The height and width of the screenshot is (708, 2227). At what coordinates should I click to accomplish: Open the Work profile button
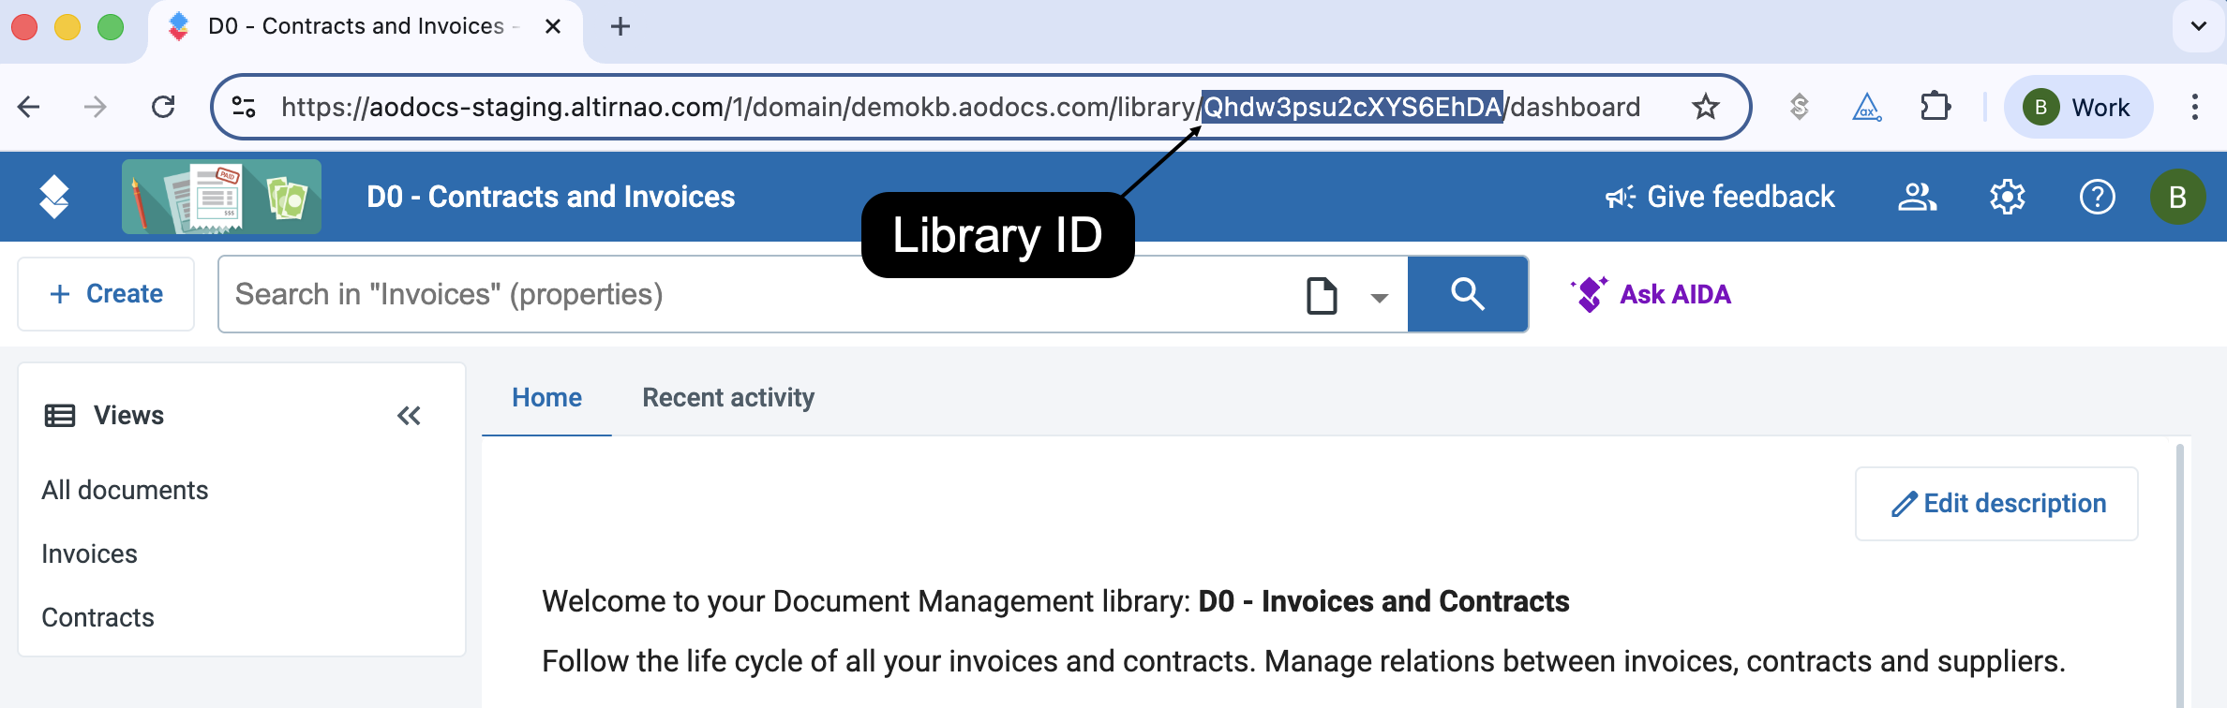(2078, 107)
